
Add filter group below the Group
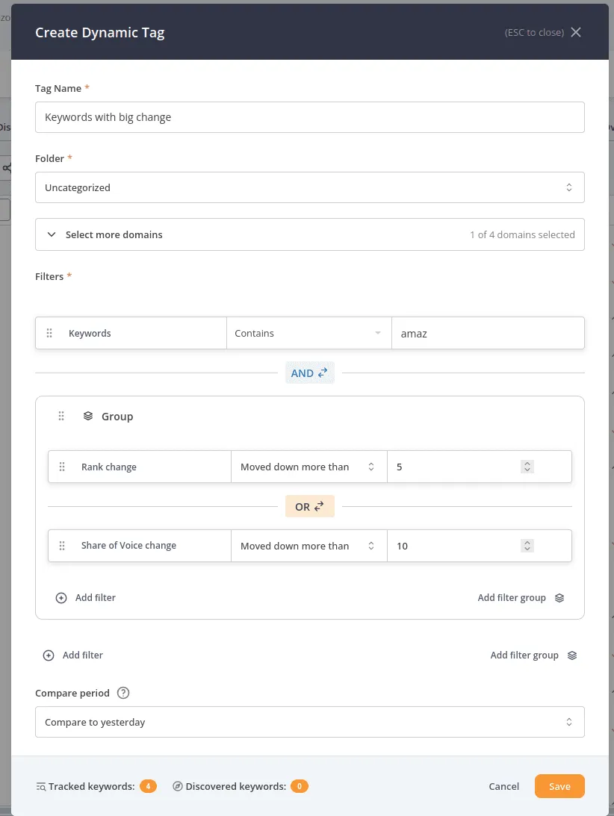[x=533, y=655]
